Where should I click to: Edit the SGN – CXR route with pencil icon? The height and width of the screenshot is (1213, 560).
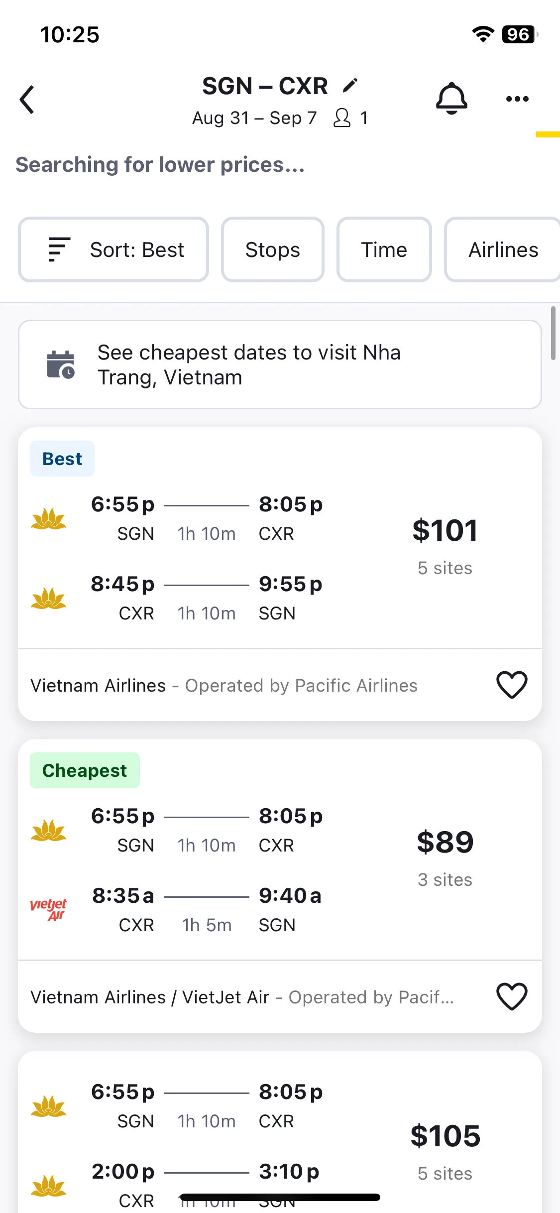pos(350,85)
